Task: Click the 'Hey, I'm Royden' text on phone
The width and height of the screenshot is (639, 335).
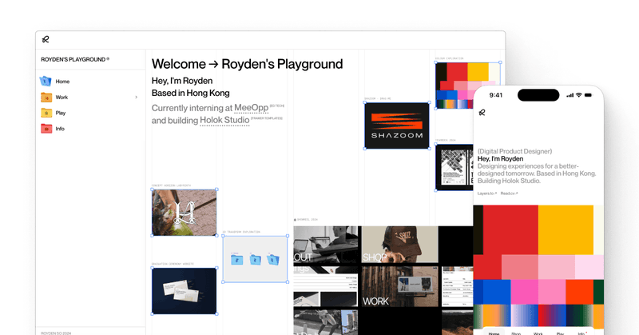Action: [x=500, y=159]
